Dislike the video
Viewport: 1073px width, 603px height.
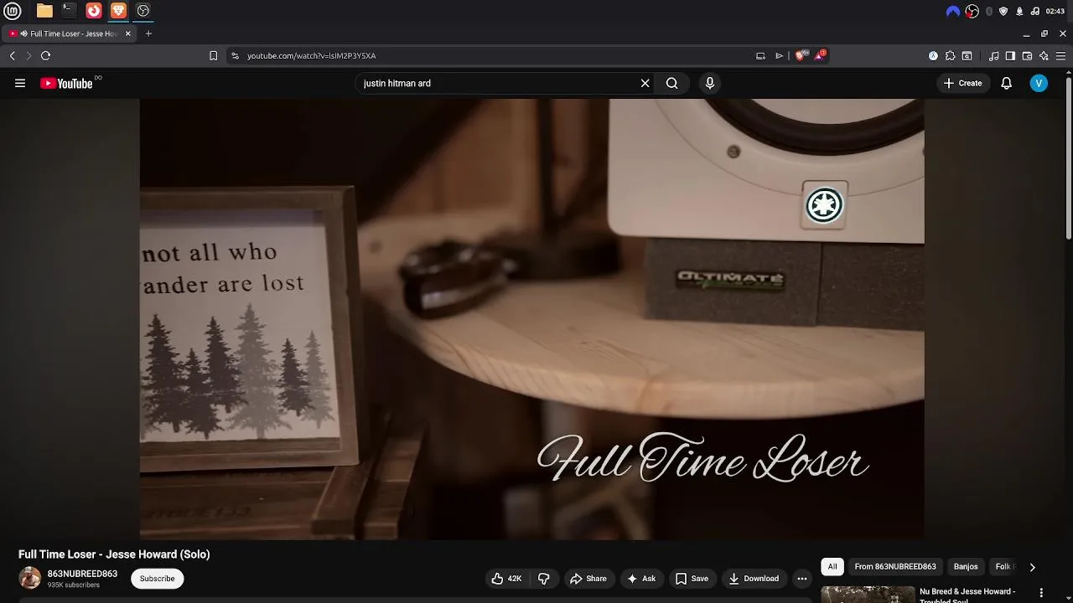coord(543,579)
